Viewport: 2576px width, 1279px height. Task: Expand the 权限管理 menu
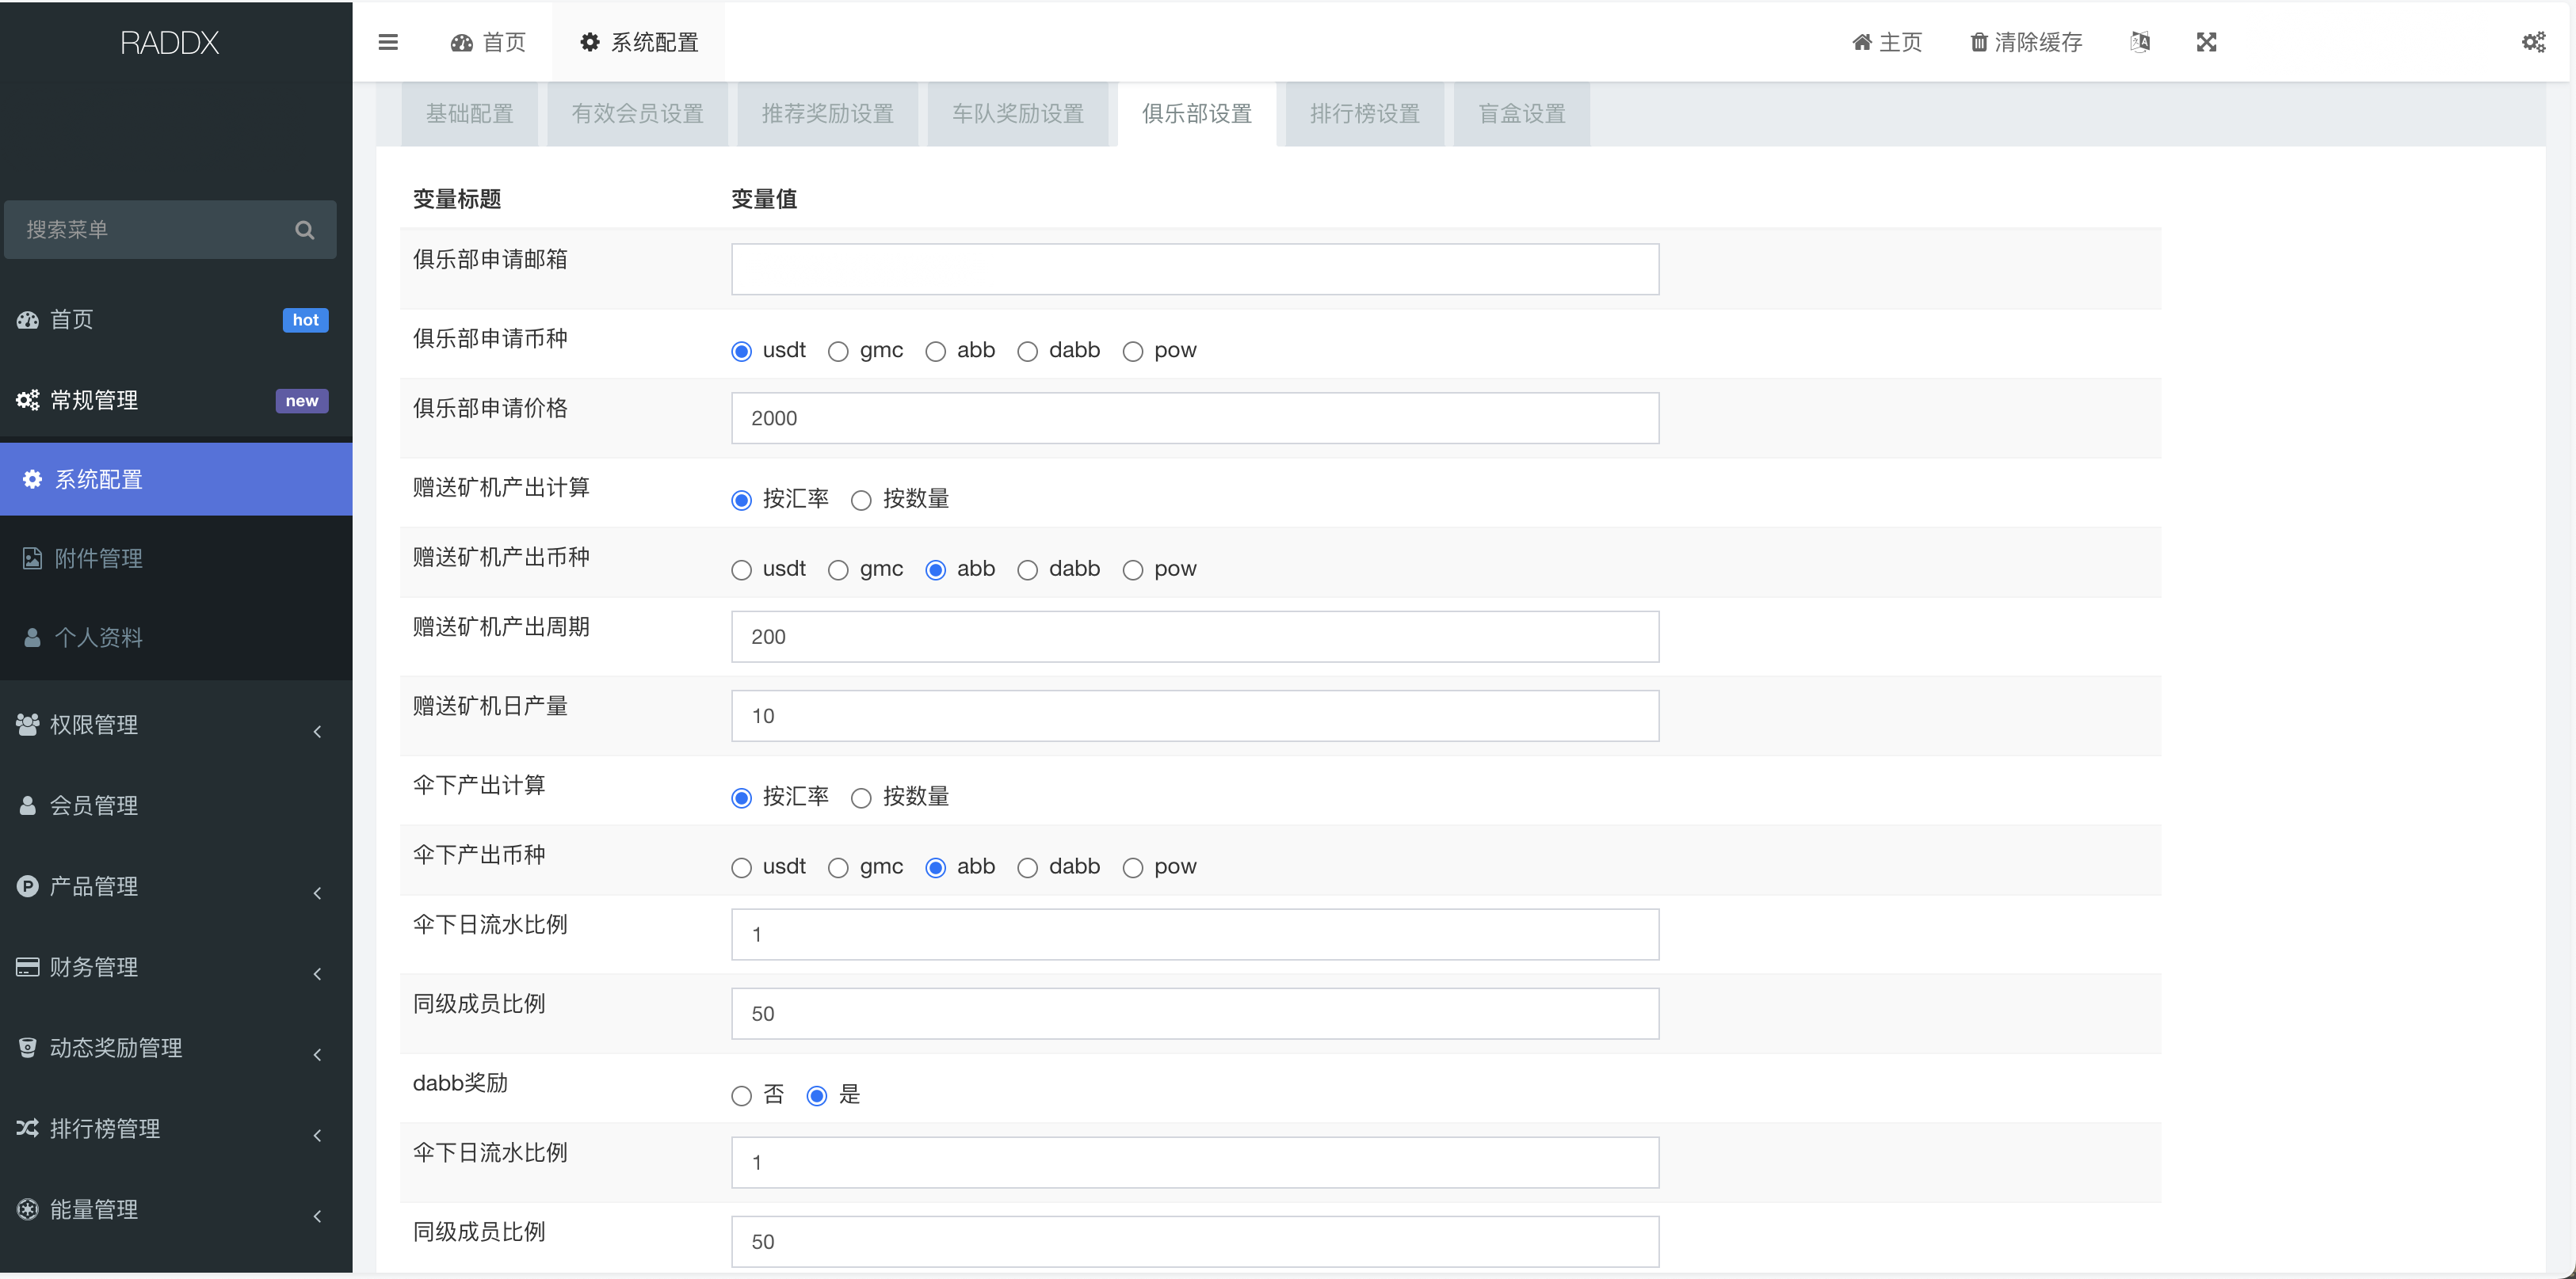[95, 725]
